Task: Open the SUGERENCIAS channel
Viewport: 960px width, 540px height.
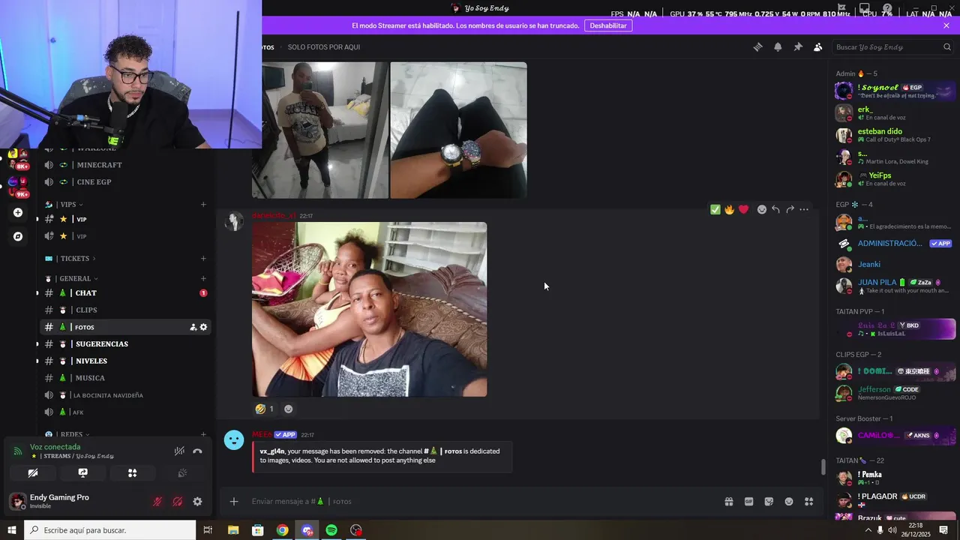Action: pos(125,344)
